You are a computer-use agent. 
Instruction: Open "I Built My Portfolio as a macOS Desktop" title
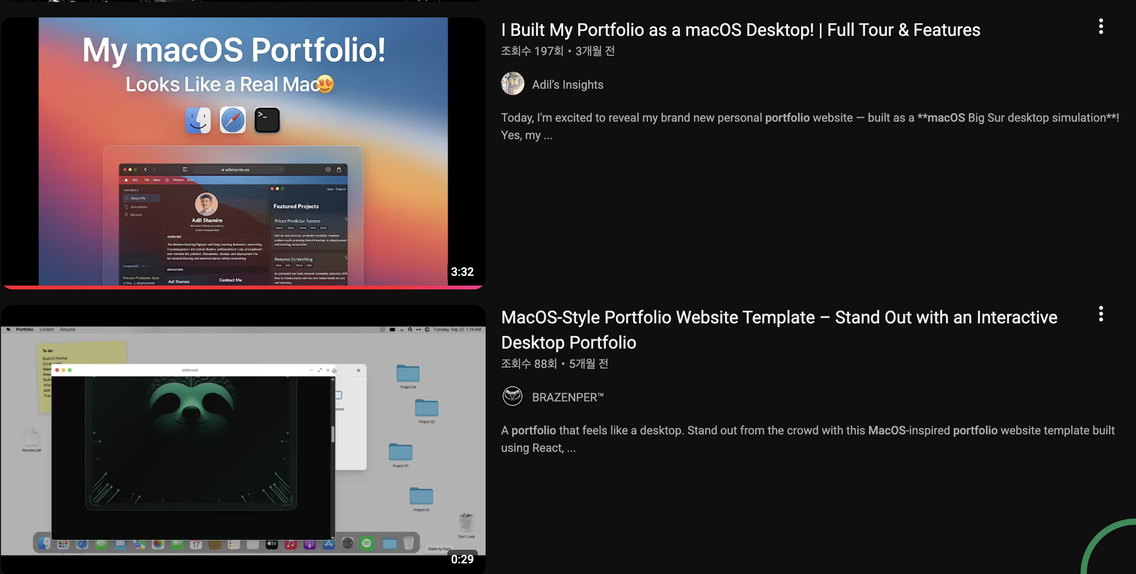pyautogui.click(x=740, y=30)
